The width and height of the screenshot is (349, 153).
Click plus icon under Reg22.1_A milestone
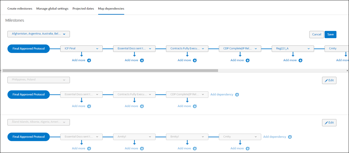pos(301,60)
